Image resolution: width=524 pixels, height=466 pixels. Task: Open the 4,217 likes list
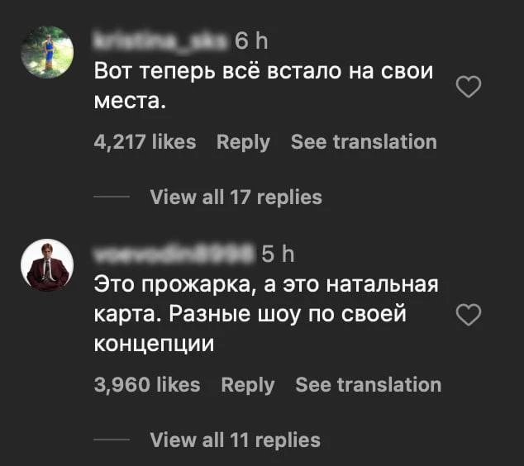click(x=145, y=142)
